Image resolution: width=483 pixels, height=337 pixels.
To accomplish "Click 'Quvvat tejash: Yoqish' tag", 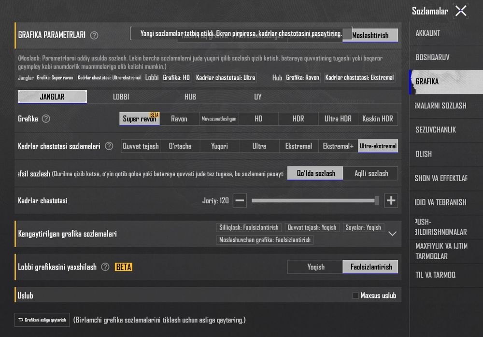I will point(312,228).
